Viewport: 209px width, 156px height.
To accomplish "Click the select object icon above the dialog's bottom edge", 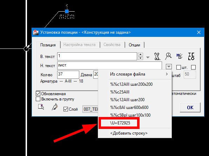I will tap(41, 107).
